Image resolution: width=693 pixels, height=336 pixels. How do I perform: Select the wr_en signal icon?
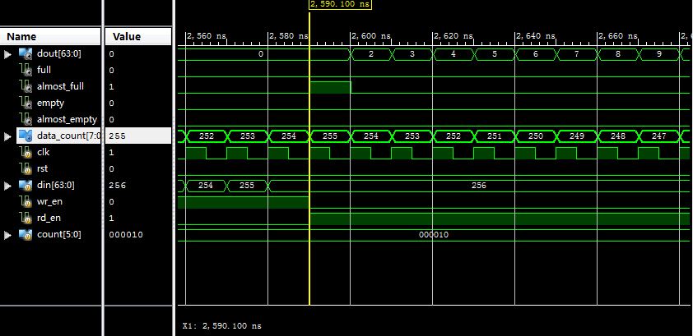tap(26, 202)
